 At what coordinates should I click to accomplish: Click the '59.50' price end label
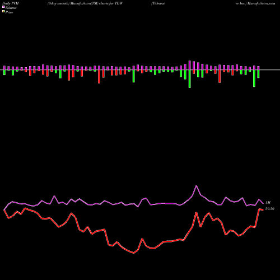coord(270,209)
